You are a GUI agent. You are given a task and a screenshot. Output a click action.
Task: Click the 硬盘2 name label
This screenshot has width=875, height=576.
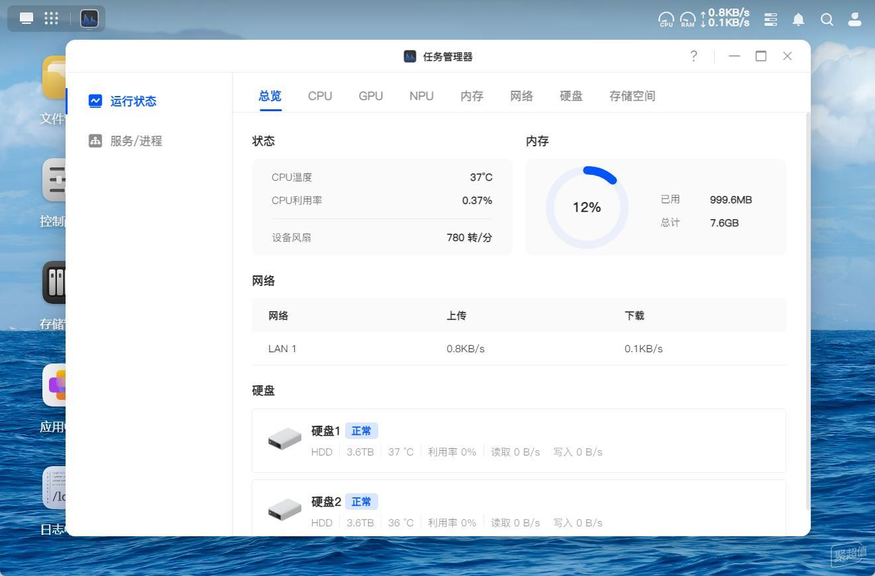coord(326,502)
